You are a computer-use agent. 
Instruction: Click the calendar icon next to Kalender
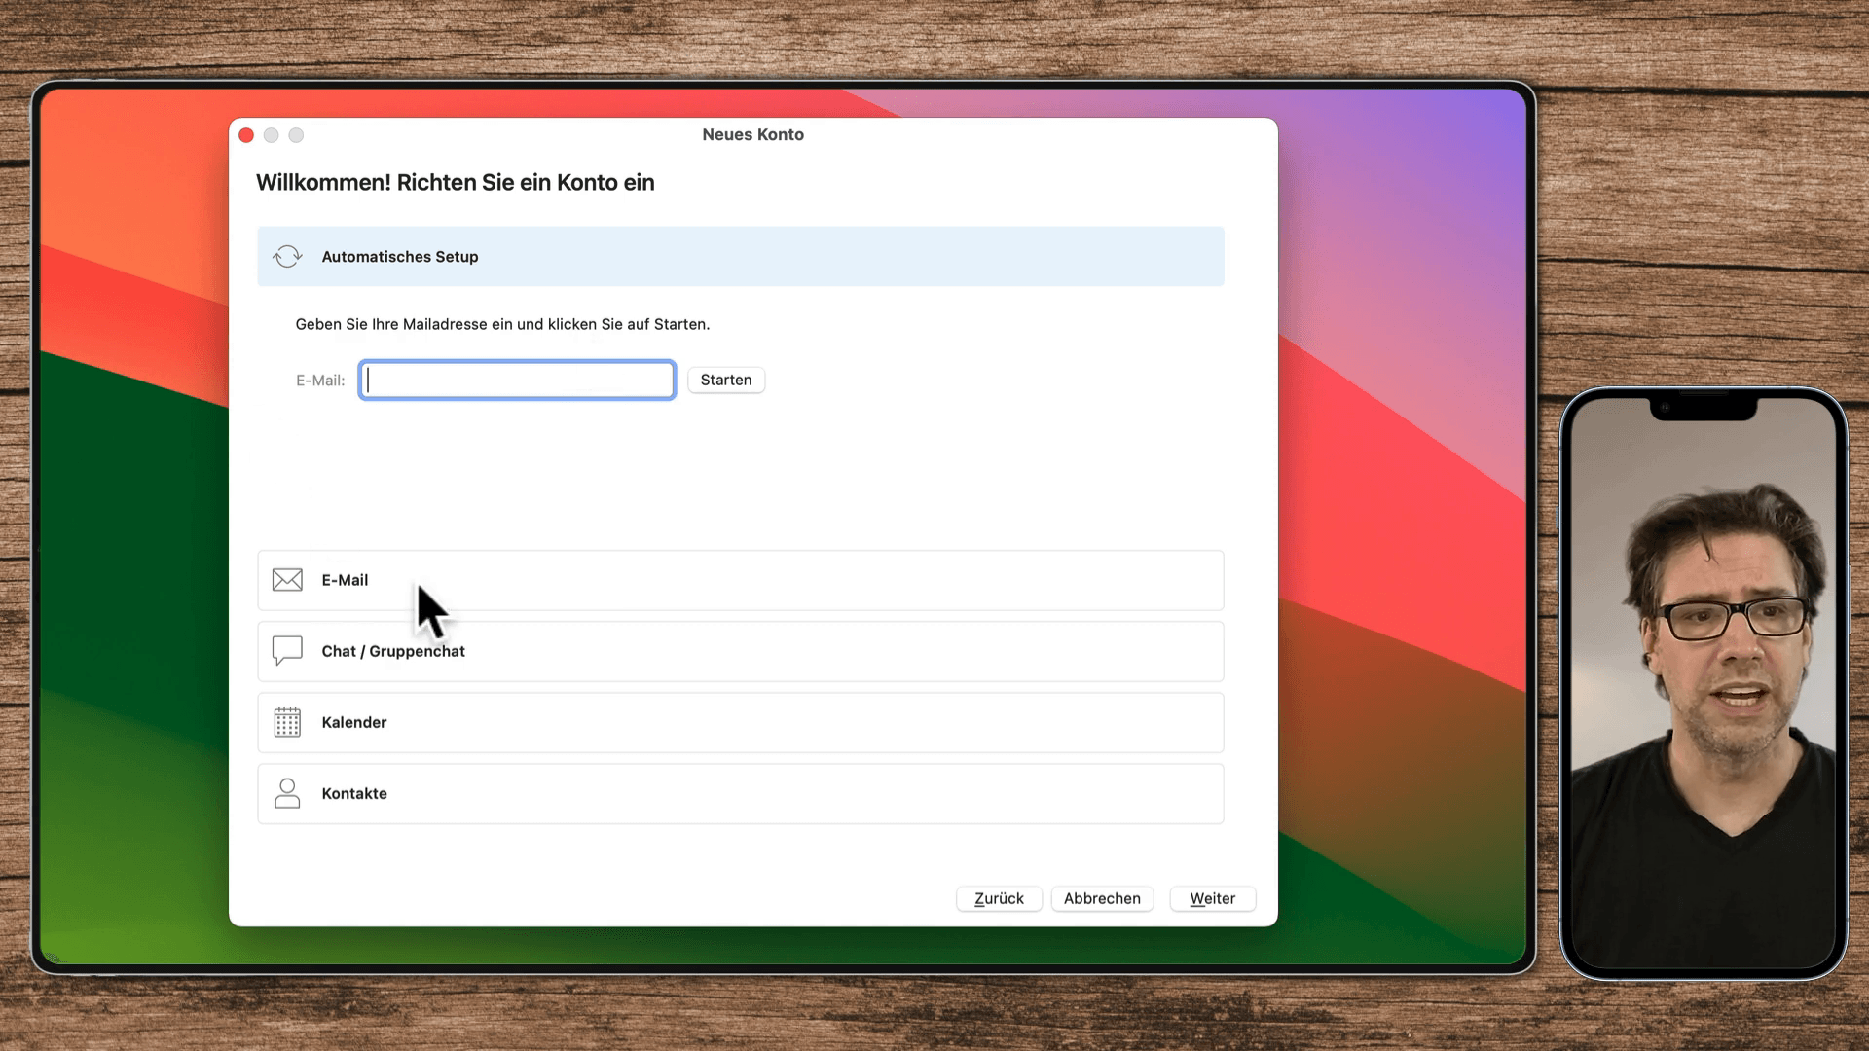click(x=287, y=722)
